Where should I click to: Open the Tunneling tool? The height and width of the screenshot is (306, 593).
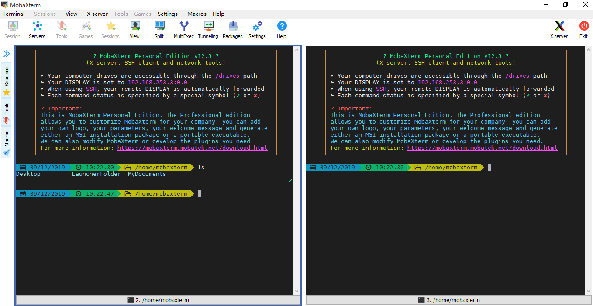208,30
